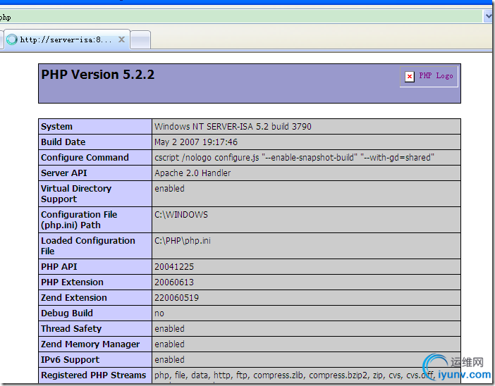This screenshot has width=495, height=386.
Task: Select the server-isa browser tab
Action: [x=66, y=39]
